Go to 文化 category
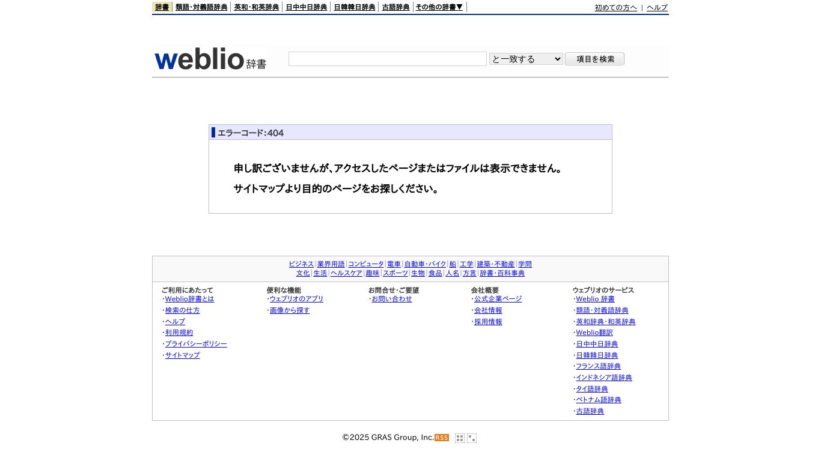 (x=303, y=273)
